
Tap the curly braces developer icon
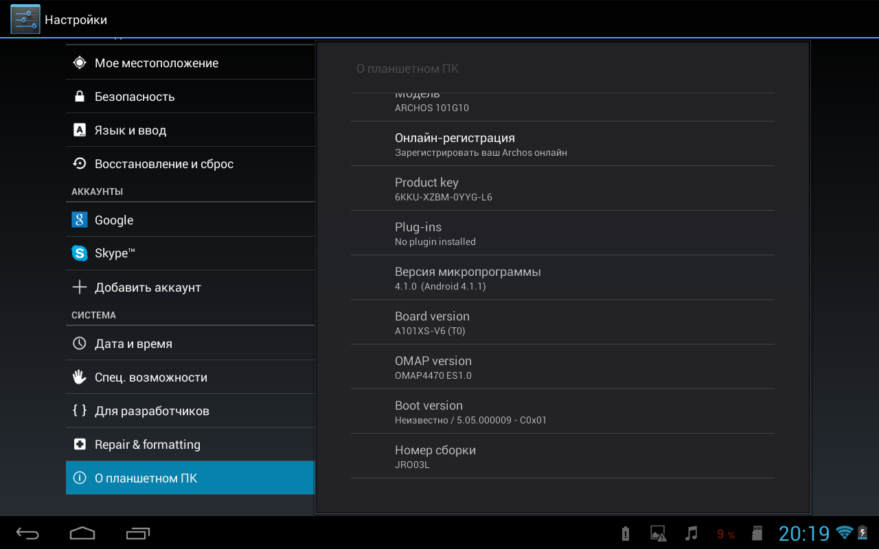pyautogui.click(x=80, y=410)
